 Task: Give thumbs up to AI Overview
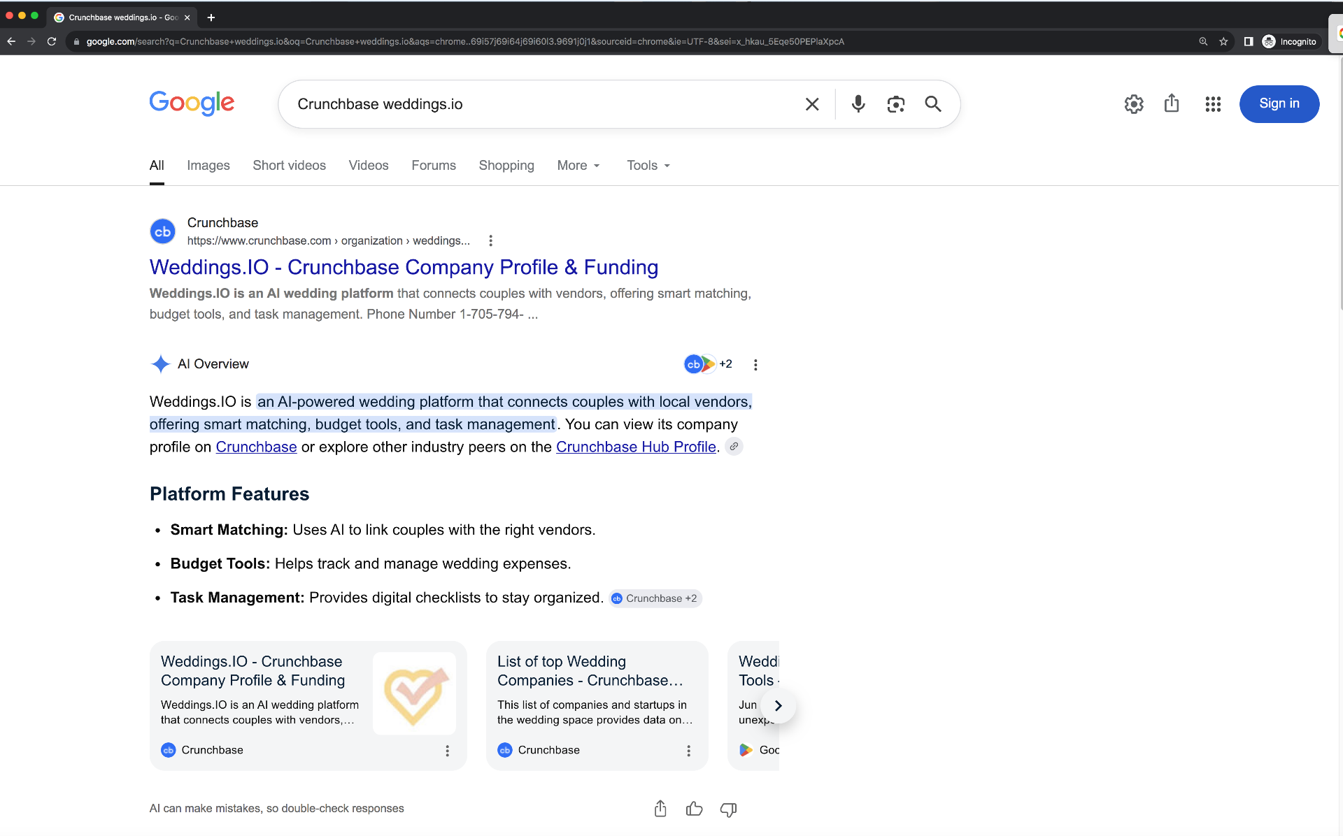tap(694, 809)
